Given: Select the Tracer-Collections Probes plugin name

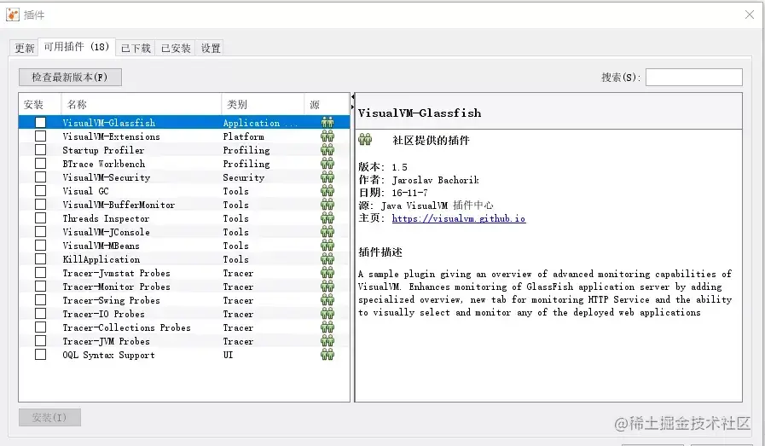Looking at the screenshot, I should (x=126, y=327).
